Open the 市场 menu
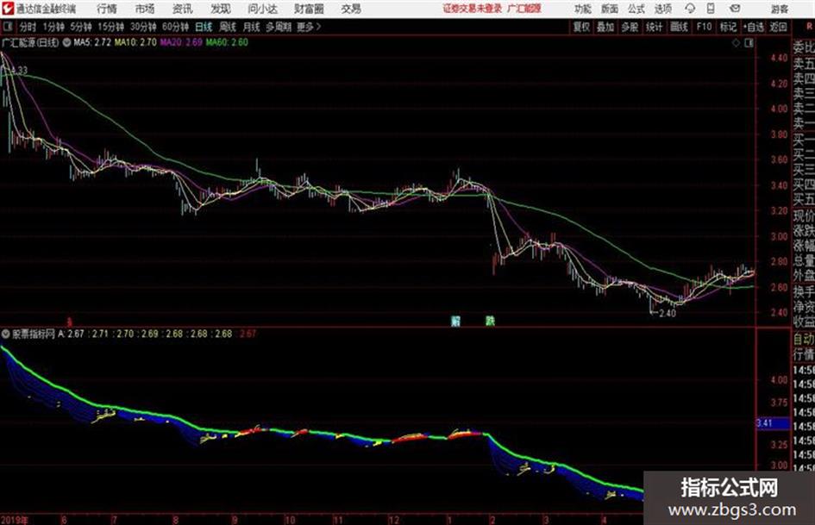815x525 pixels. click(x=145, y=9)
